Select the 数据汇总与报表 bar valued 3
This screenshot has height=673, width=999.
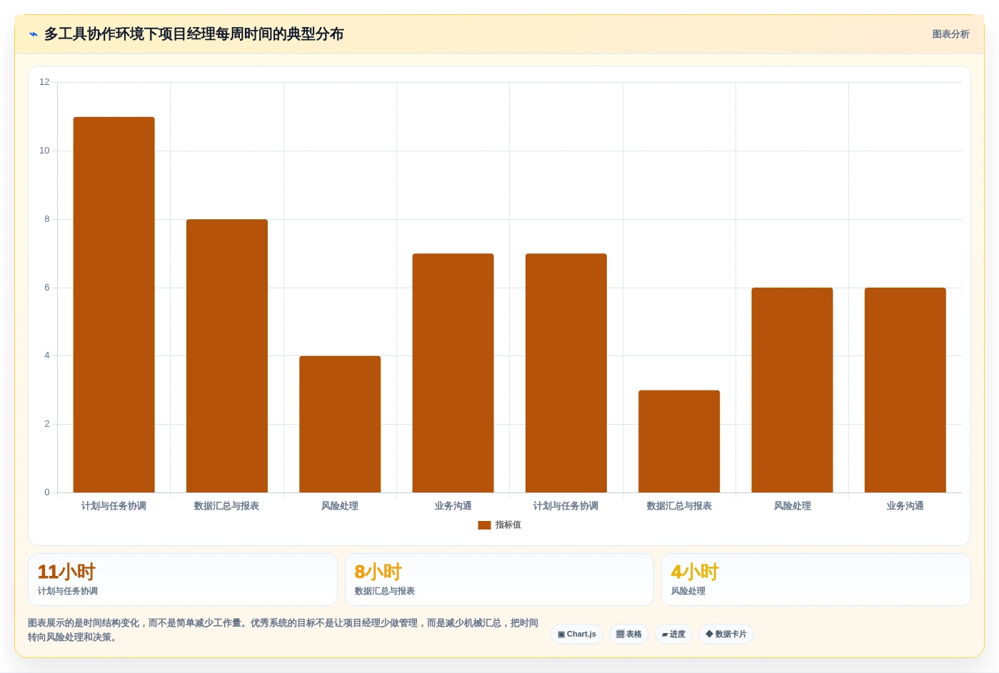(x=679, y=441)
